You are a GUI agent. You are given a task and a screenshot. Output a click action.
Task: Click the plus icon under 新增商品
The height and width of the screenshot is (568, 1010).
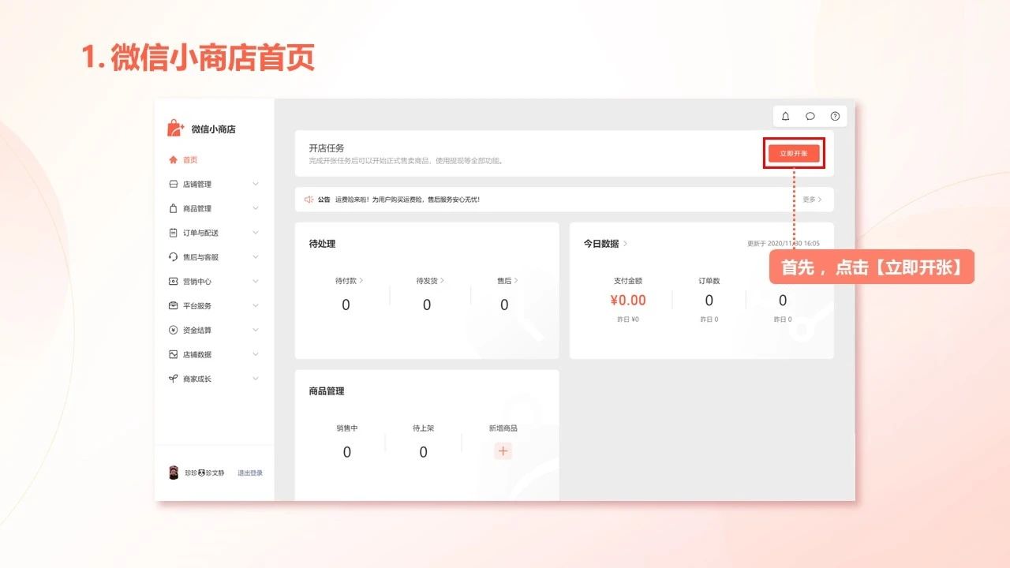tap(503, 451)
